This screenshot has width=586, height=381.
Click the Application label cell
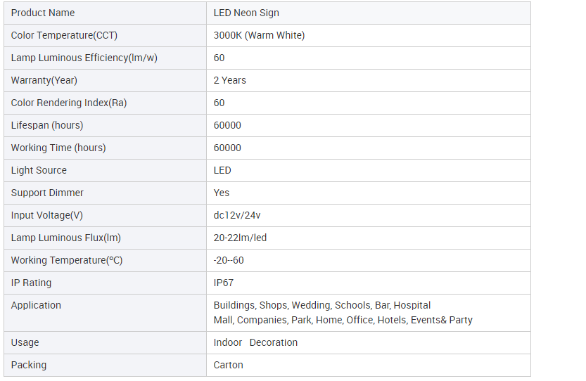click(105, 313)
